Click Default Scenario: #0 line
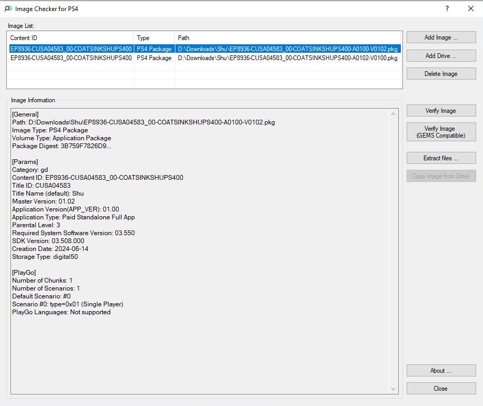483x406 pixels. pyautogui.click(x=41, y=296)
